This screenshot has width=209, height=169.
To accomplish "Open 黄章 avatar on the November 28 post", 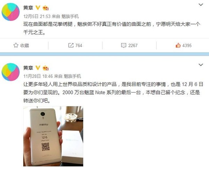I will (x=11, y=72).
